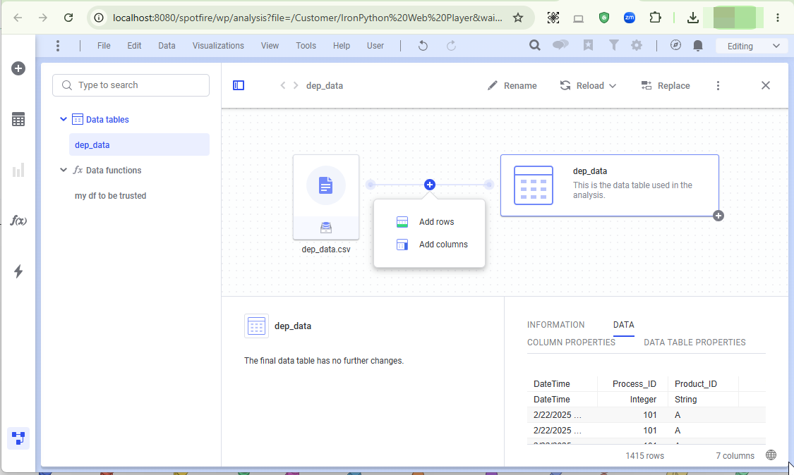794x475 pixels.
Task: Open the notifications bell icon
Action: pyautogui.click(x=698, y=46)
